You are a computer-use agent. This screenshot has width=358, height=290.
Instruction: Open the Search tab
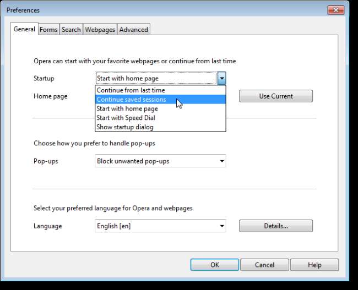point(71,30)
